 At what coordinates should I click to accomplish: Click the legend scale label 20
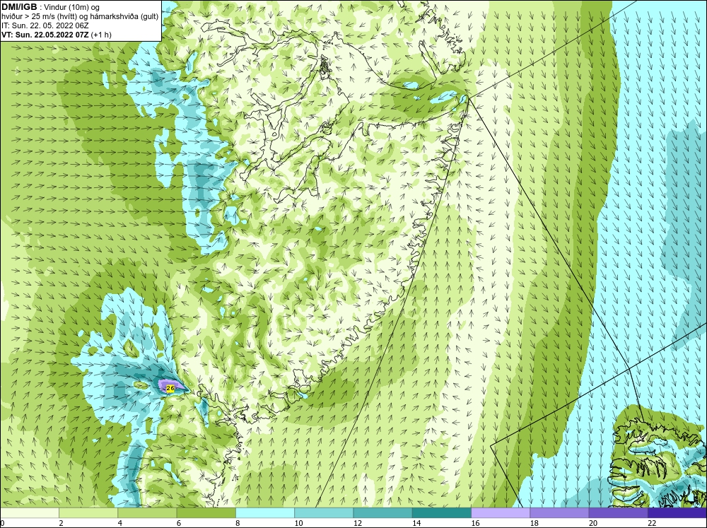pyautogui.click(x=593, y=523)
